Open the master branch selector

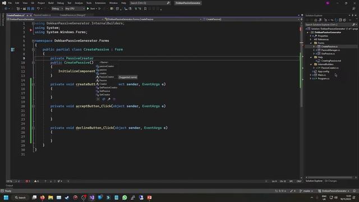point(307,191)
